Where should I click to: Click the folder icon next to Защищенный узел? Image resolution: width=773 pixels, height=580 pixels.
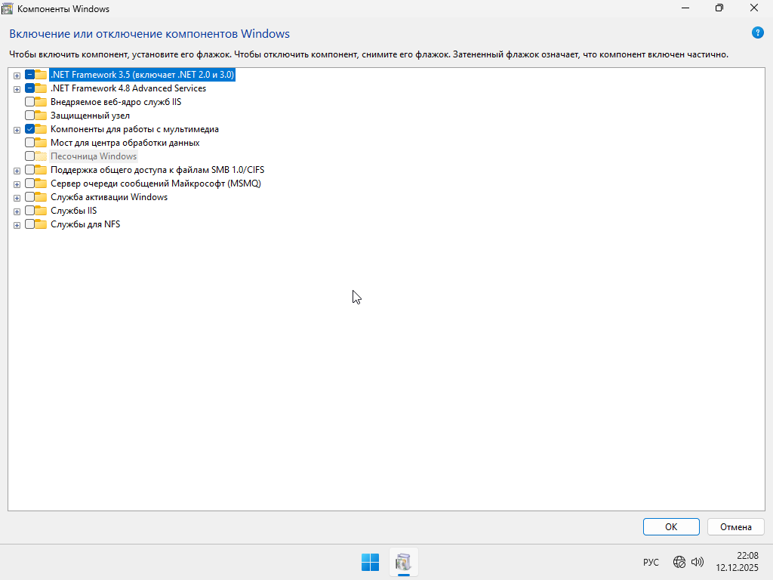42,116
